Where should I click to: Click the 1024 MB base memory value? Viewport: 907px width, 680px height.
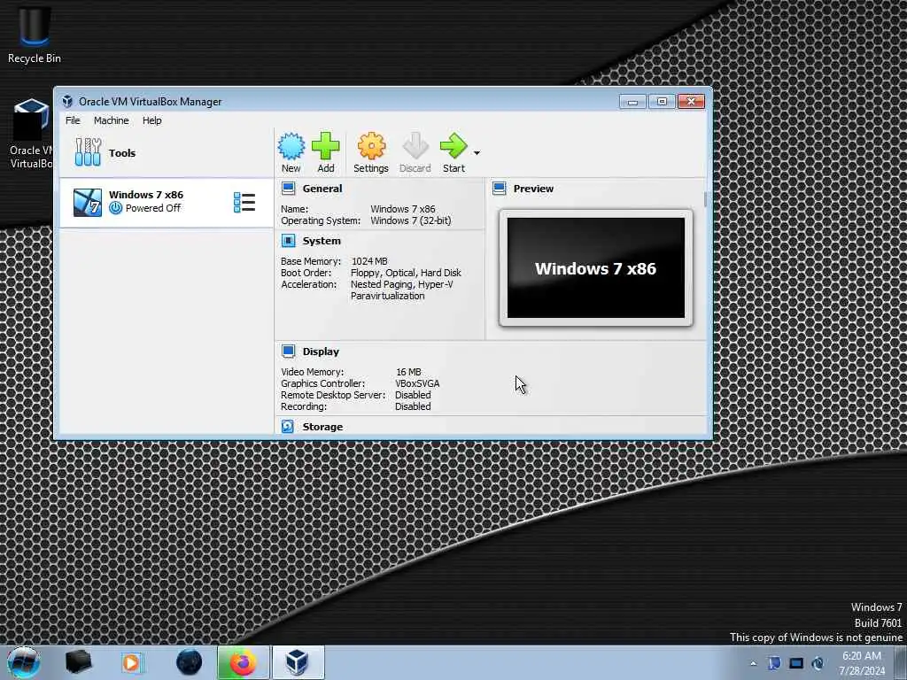point(369,261)
